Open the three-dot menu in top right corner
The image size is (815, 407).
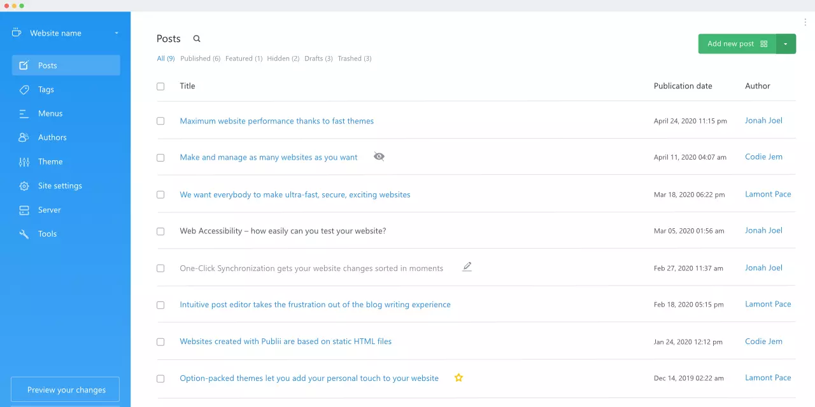805,22
